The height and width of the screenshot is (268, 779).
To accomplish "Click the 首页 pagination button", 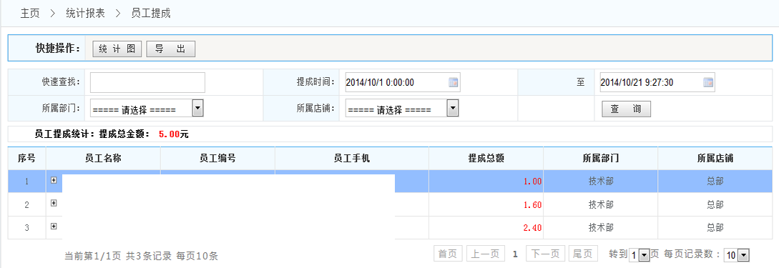I will pyautogui.click(x=448, y=254).
